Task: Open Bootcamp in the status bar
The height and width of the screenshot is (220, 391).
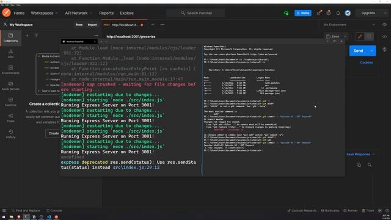Action: tap(330, 210)
